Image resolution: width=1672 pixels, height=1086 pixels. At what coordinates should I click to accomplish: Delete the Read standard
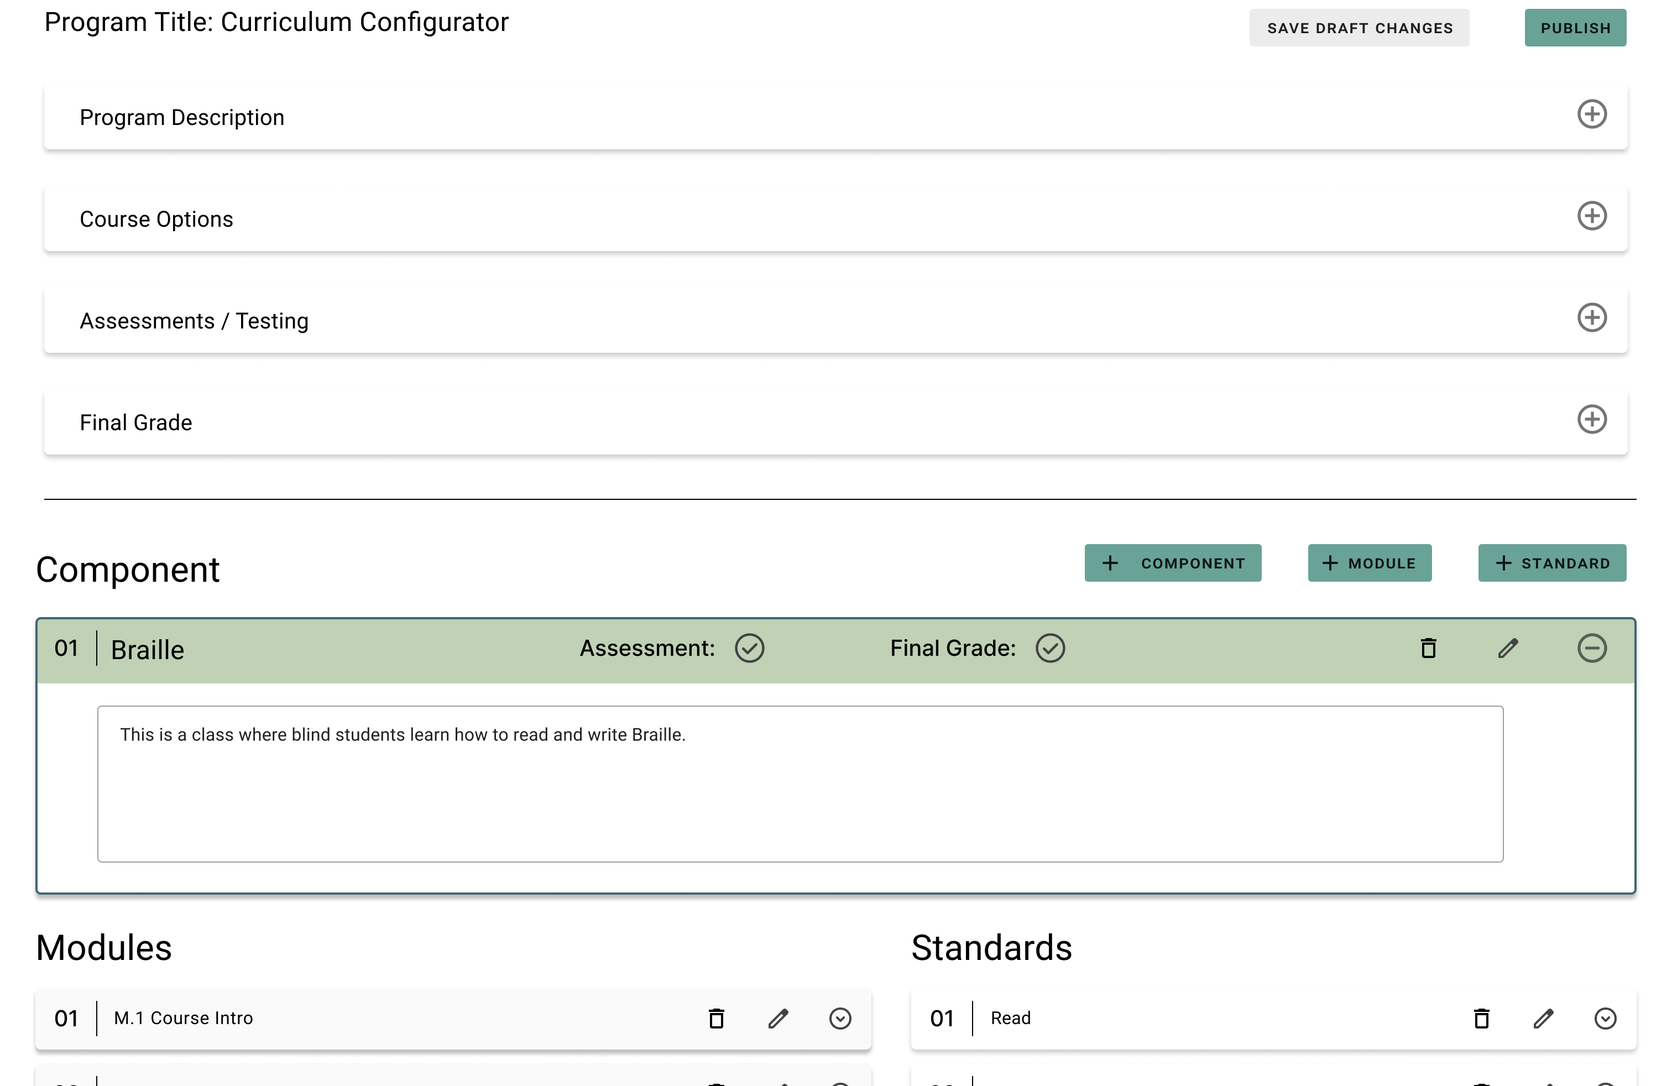[1482, 1018]
